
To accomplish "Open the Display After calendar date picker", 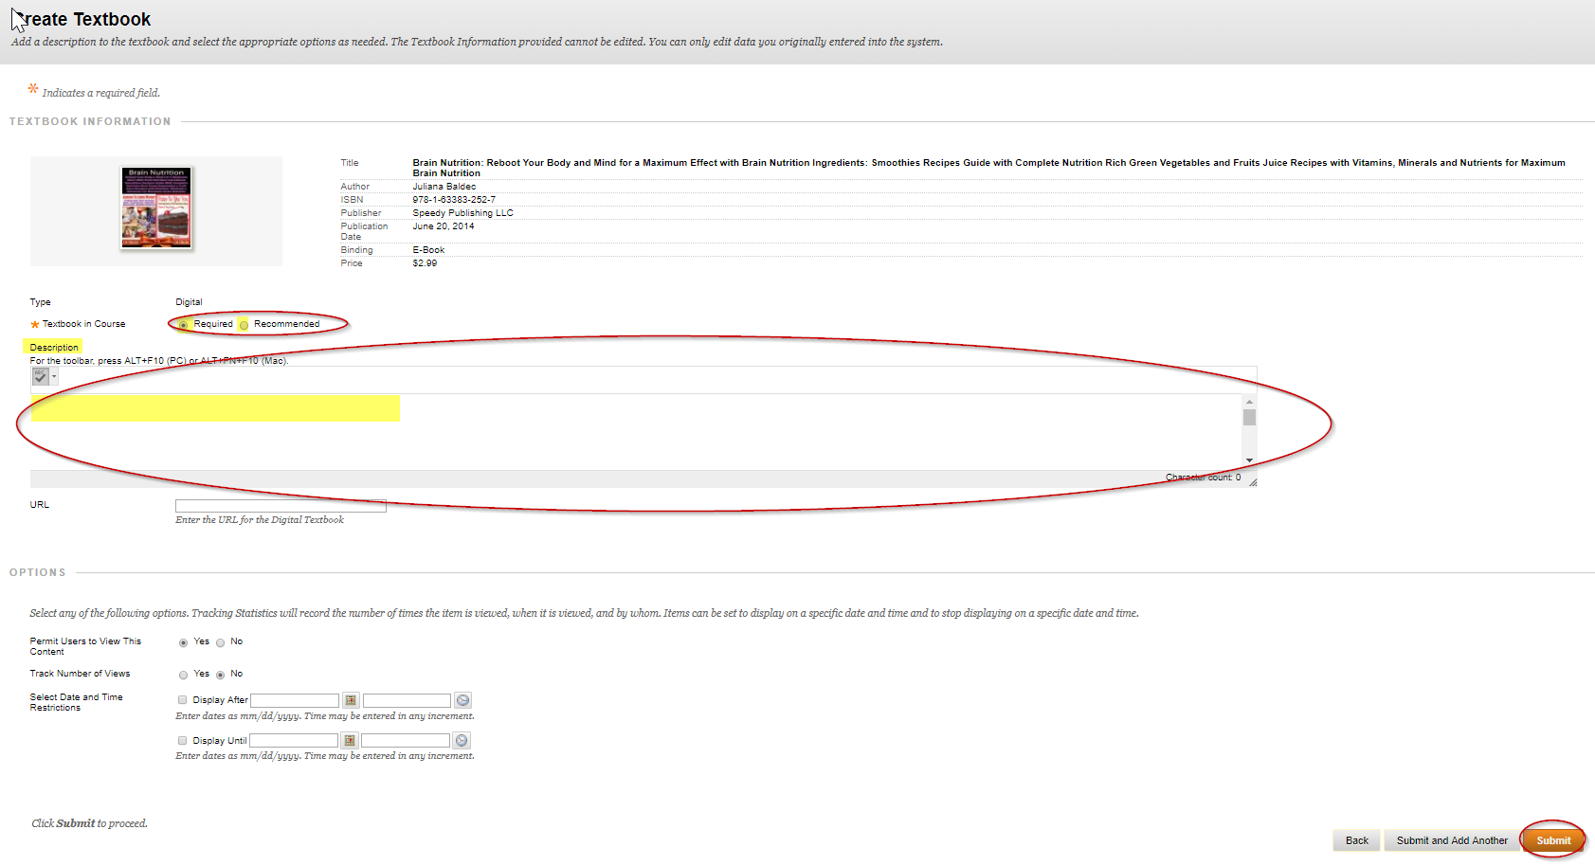I will tap(351, 700).
